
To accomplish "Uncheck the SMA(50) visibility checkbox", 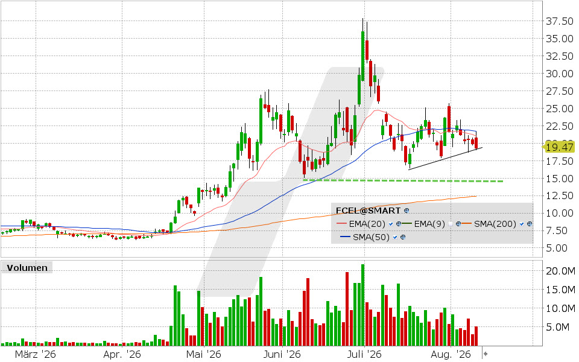I will pos(395,237).
